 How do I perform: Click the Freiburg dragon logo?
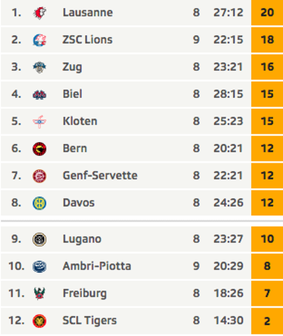click(x=39, y=294)
